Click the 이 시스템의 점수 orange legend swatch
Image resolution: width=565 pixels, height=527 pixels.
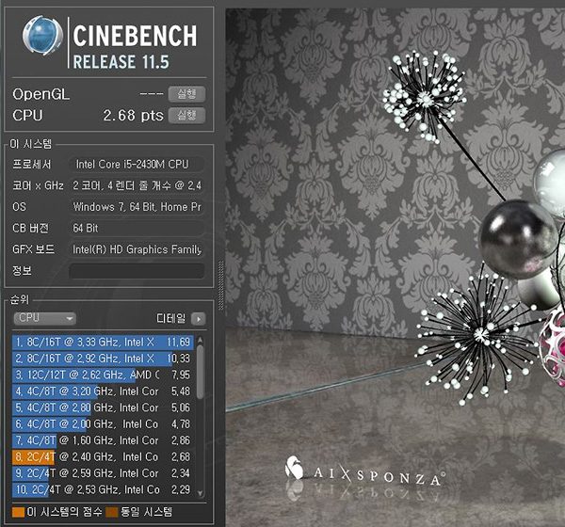(19, 512)
